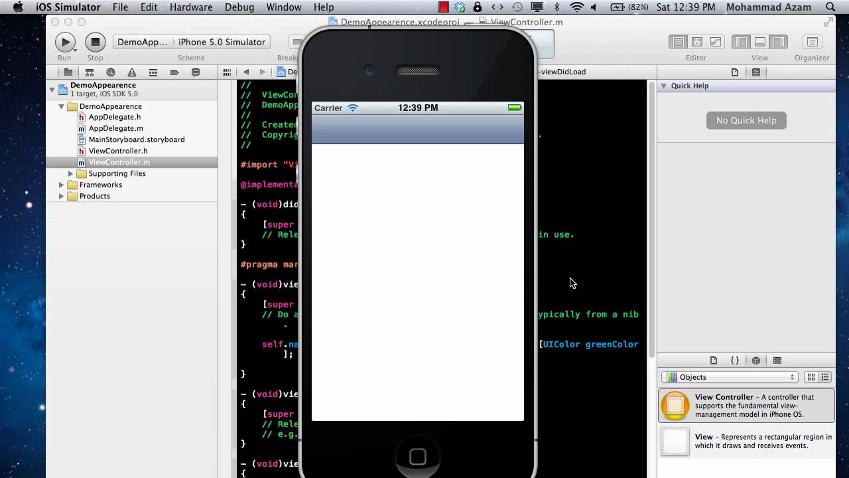Select the View object in library
The image size is (849, 478).
[746, 441]
